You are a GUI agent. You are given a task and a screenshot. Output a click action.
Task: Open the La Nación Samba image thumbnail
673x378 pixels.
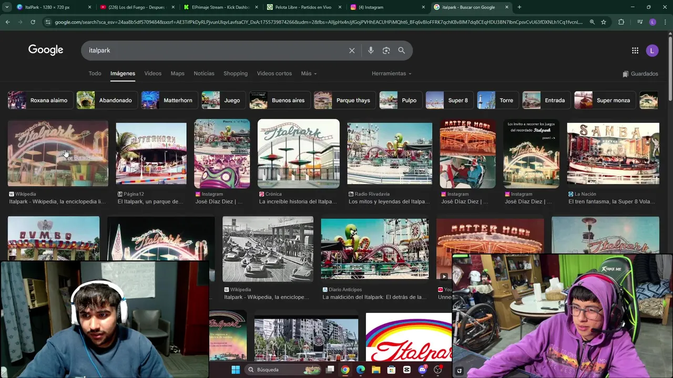click(613, 154)
